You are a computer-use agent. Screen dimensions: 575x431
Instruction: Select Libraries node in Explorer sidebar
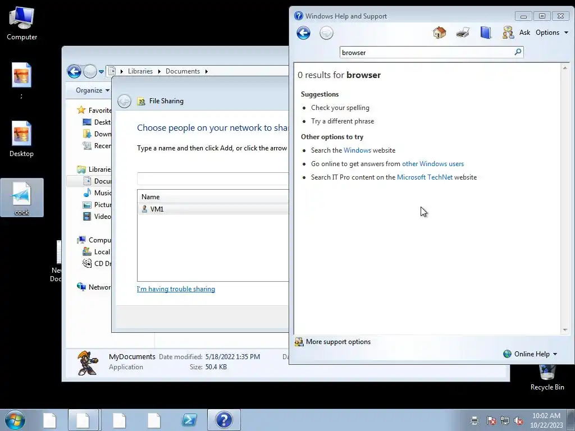tap(94, 169)
